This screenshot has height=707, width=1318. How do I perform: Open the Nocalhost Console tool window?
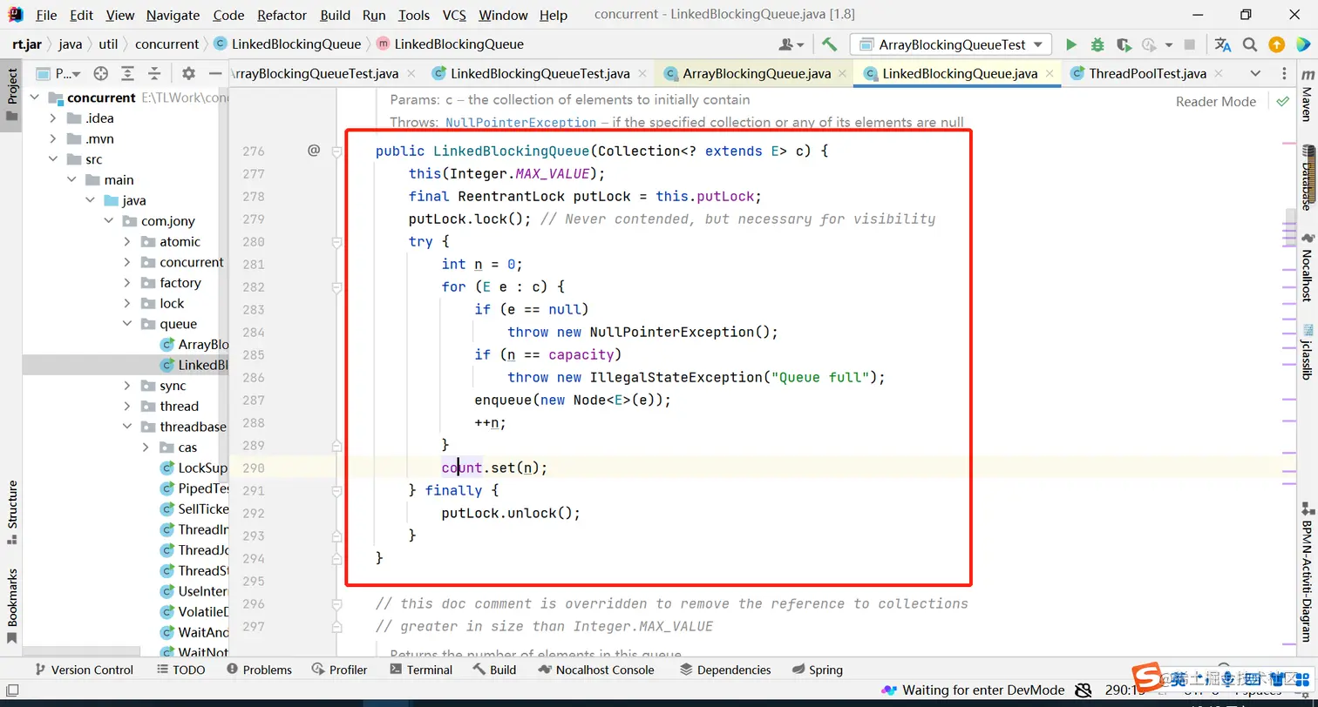[596, 670]
